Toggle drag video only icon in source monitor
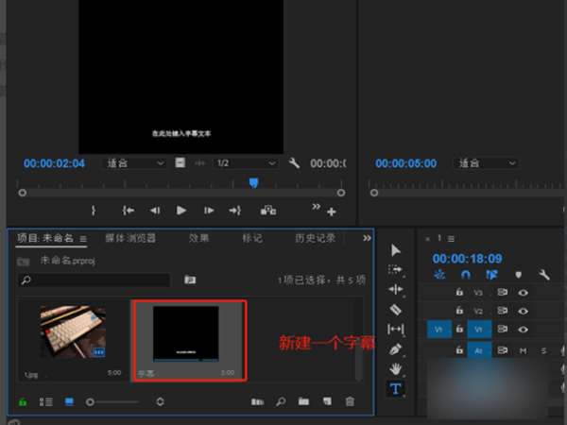 180,162
